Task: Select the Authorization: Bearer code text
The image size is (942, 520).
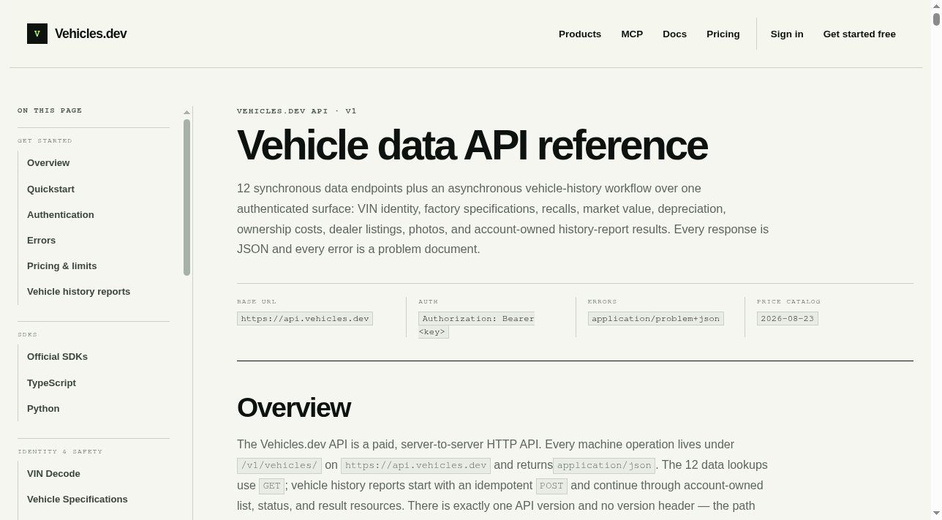Action: (476, 319)
